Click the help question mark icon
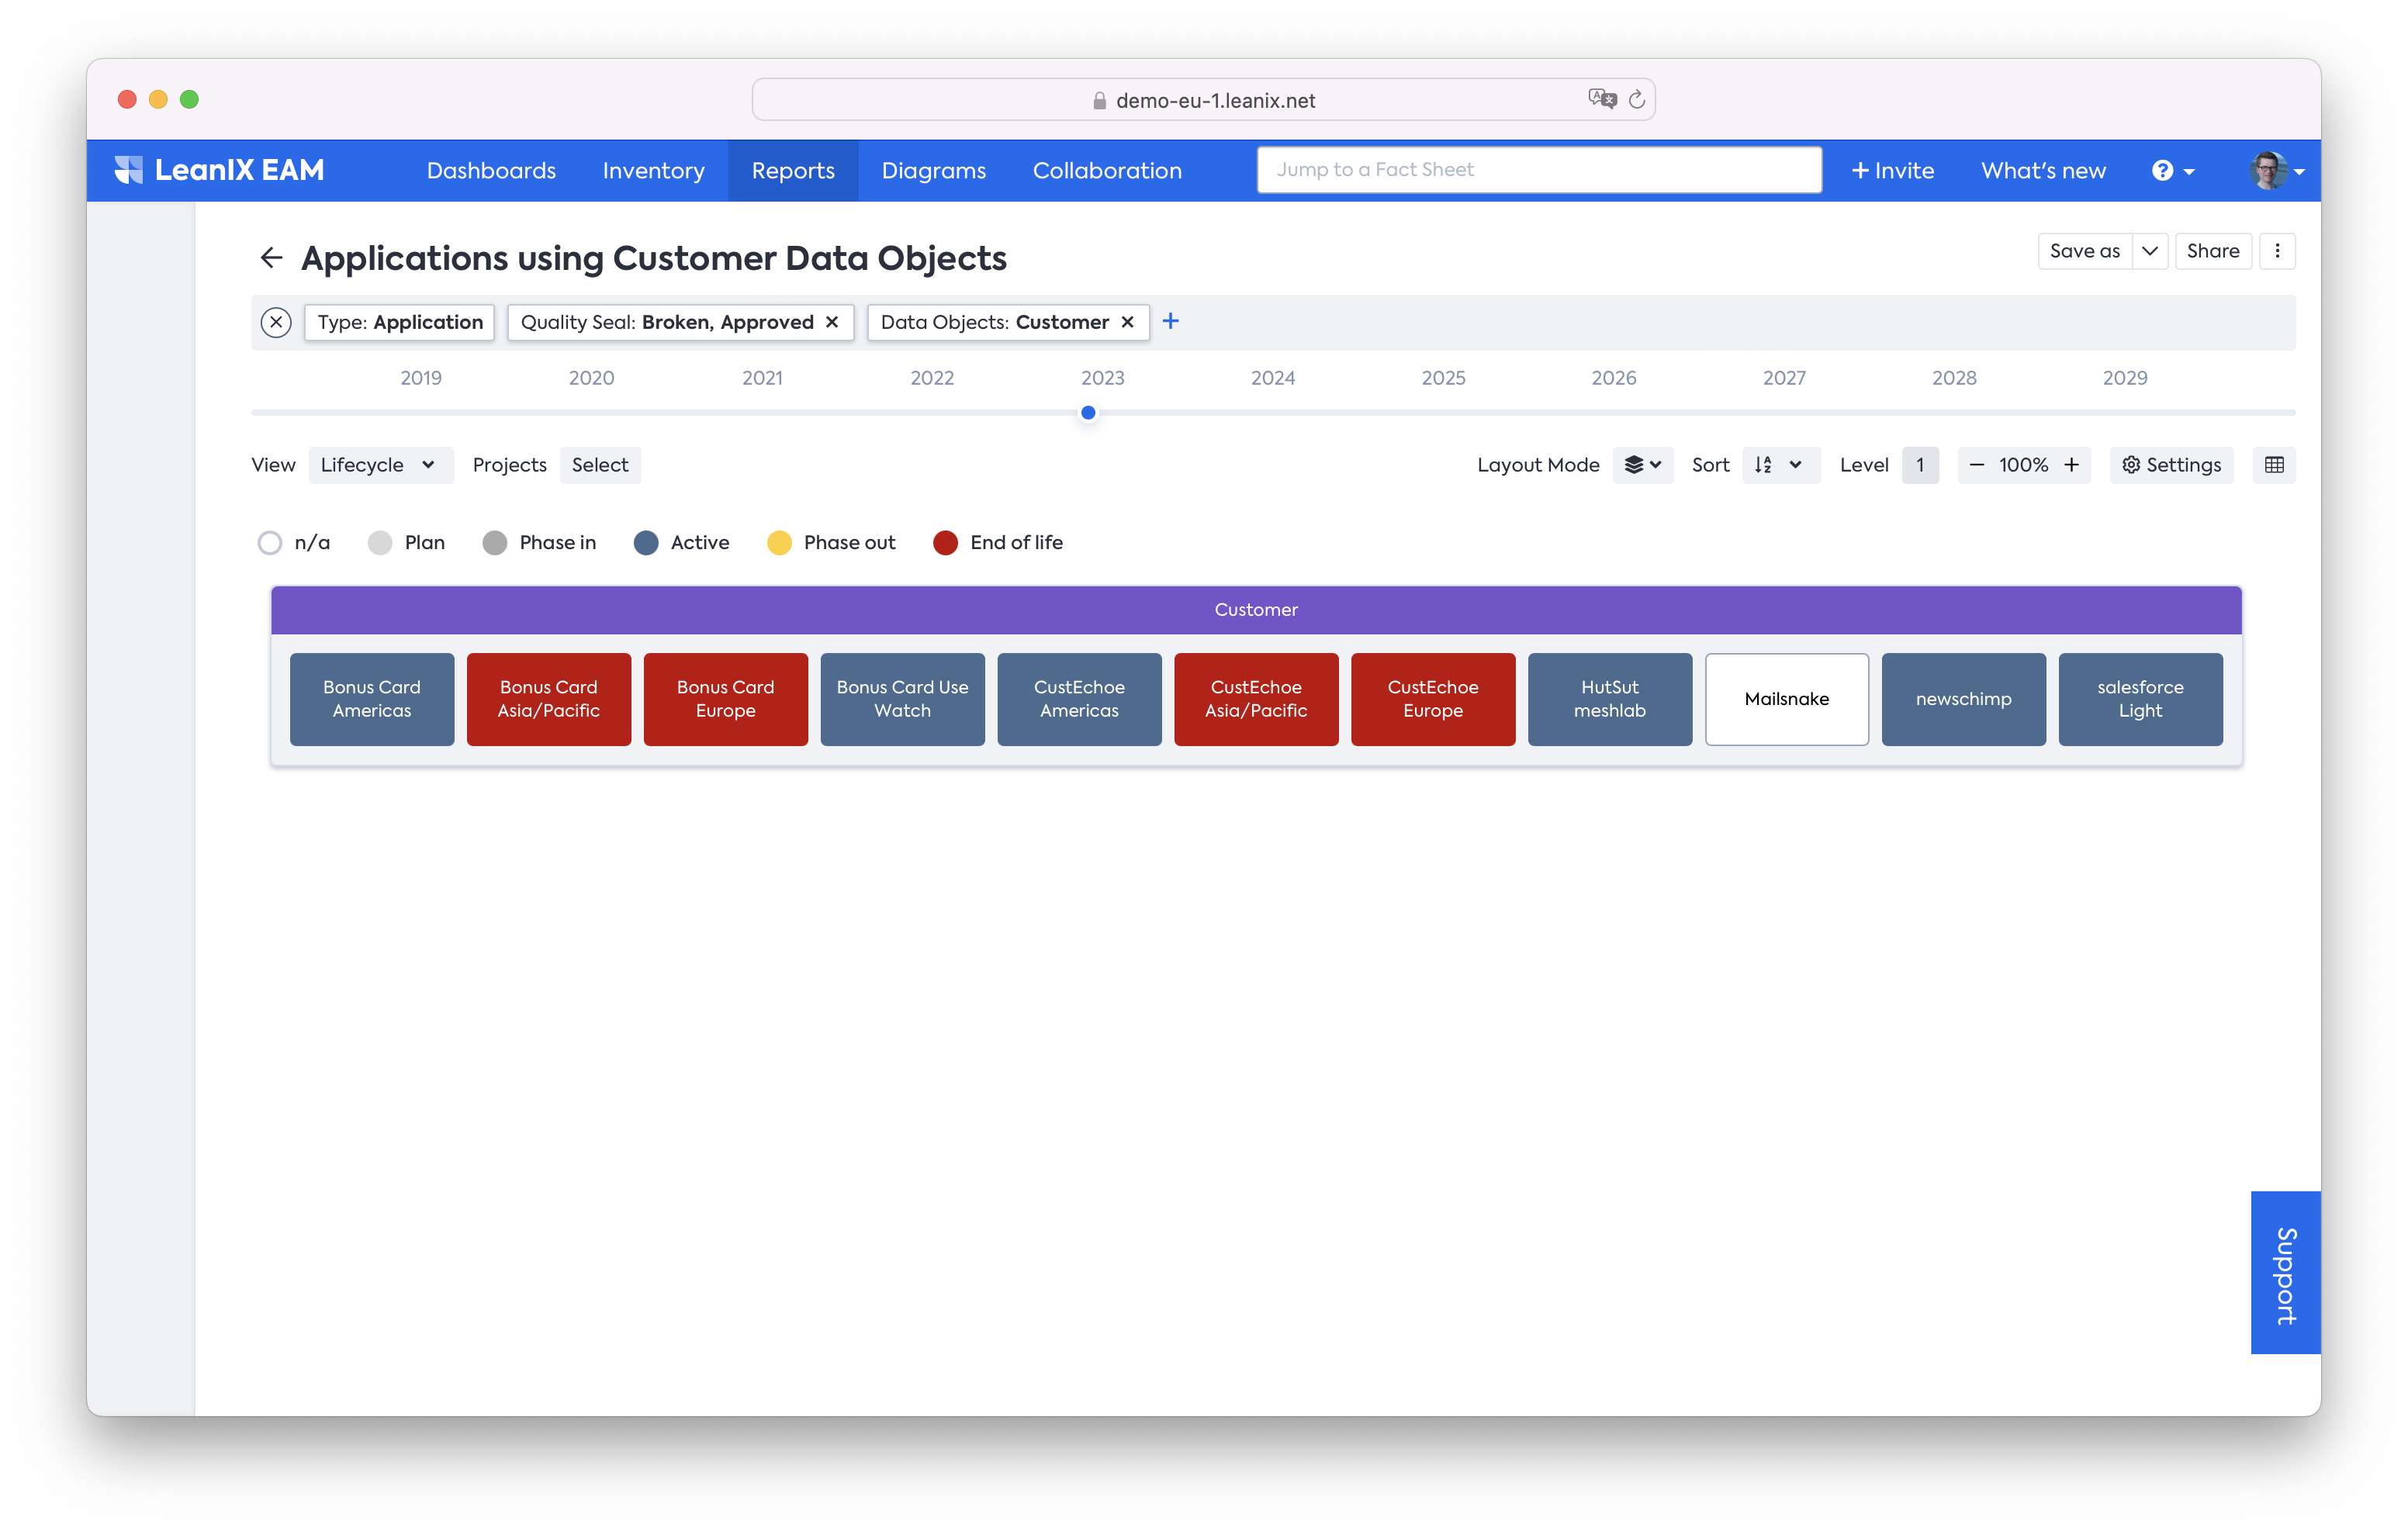2408x1531 pixels. coord(2163,171)
